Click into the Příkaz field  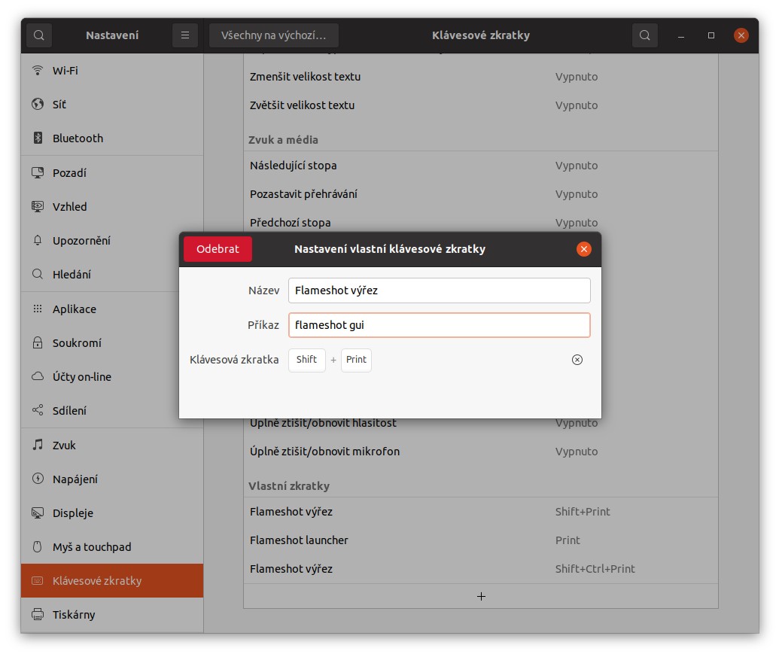point(440,325)
